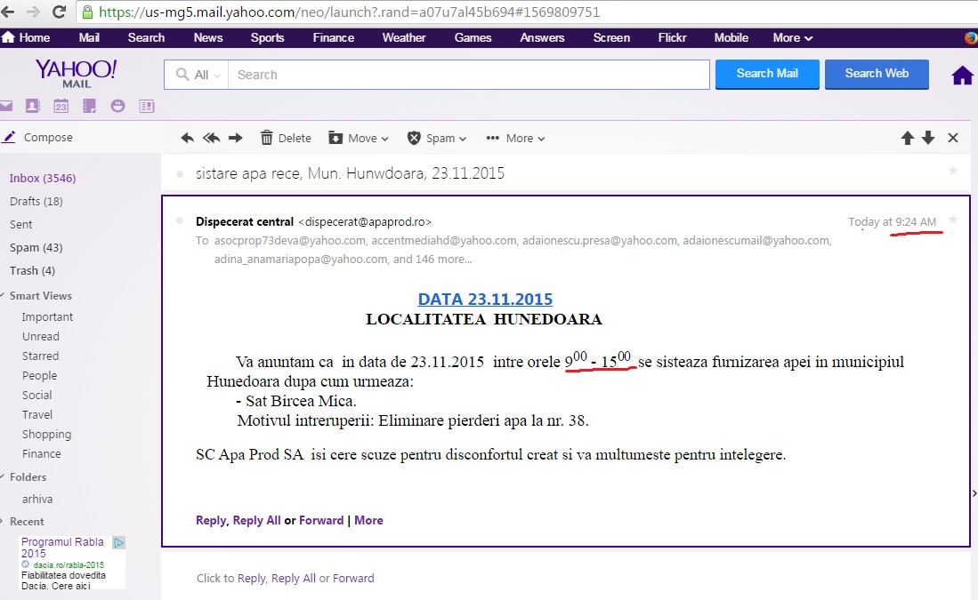The width and height of the screenshot is (978, 600).
Task: Delete the open email with trash icon
Action: pyautogui.click(x=285, y=138)
